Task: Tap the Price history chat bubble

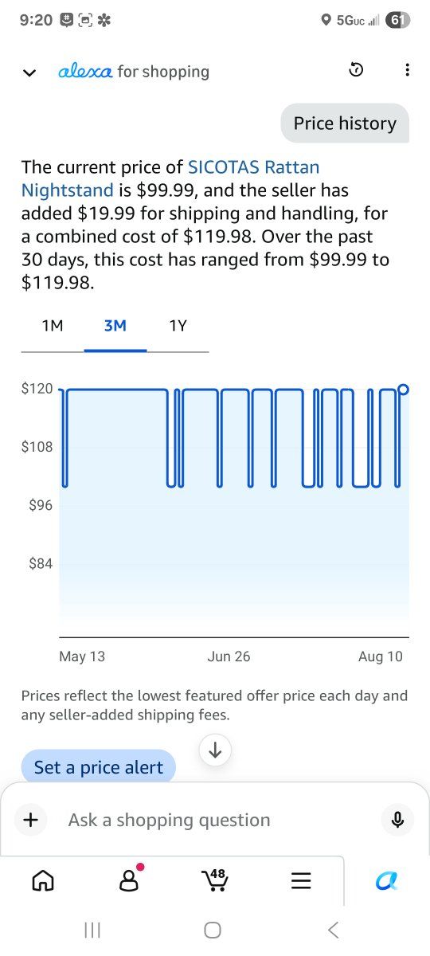Action: (345, 123)
